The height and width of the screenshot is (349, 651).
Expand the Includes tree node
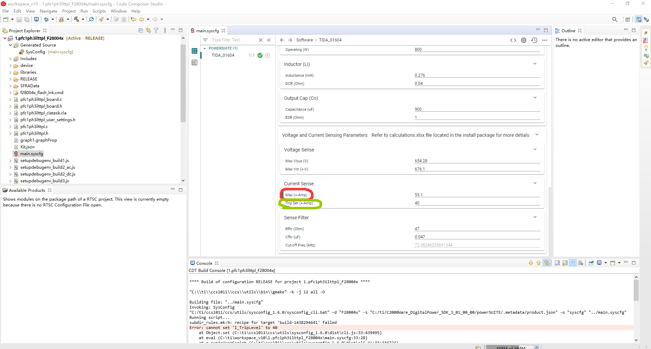click(x=10, y=59)
